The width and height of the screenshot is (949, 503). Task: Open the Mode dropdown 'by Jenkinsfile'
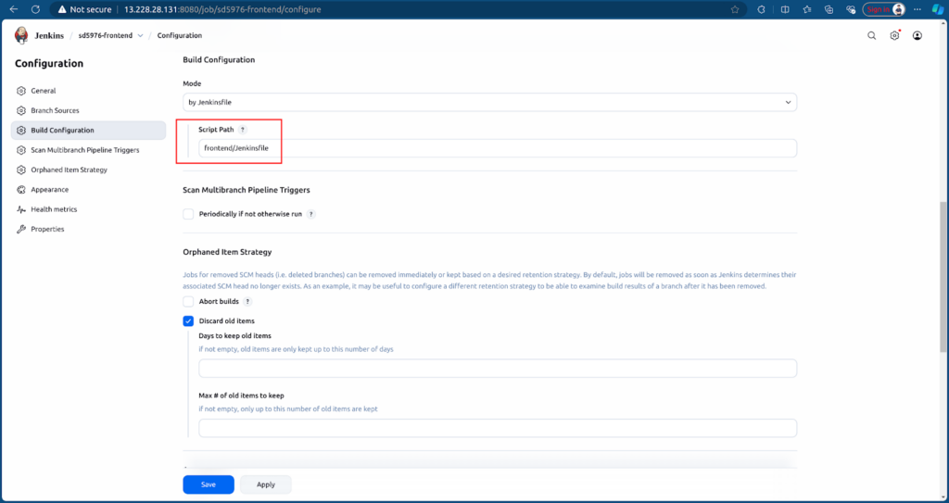point(489,102)
